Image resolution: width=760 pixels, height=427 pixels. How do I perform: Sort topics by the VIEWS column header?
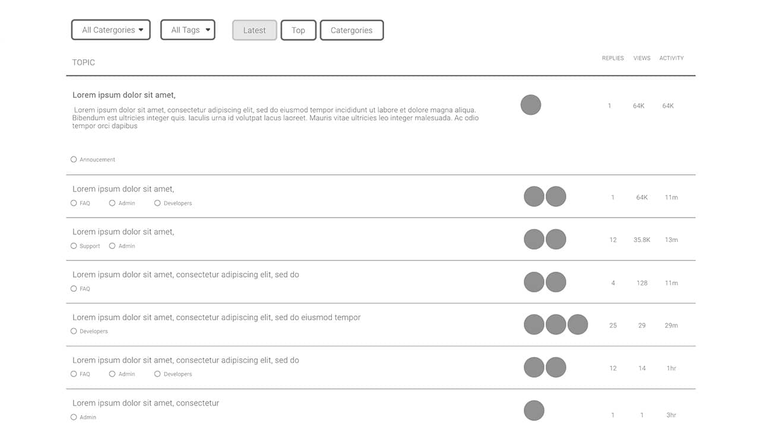point(642,58)
